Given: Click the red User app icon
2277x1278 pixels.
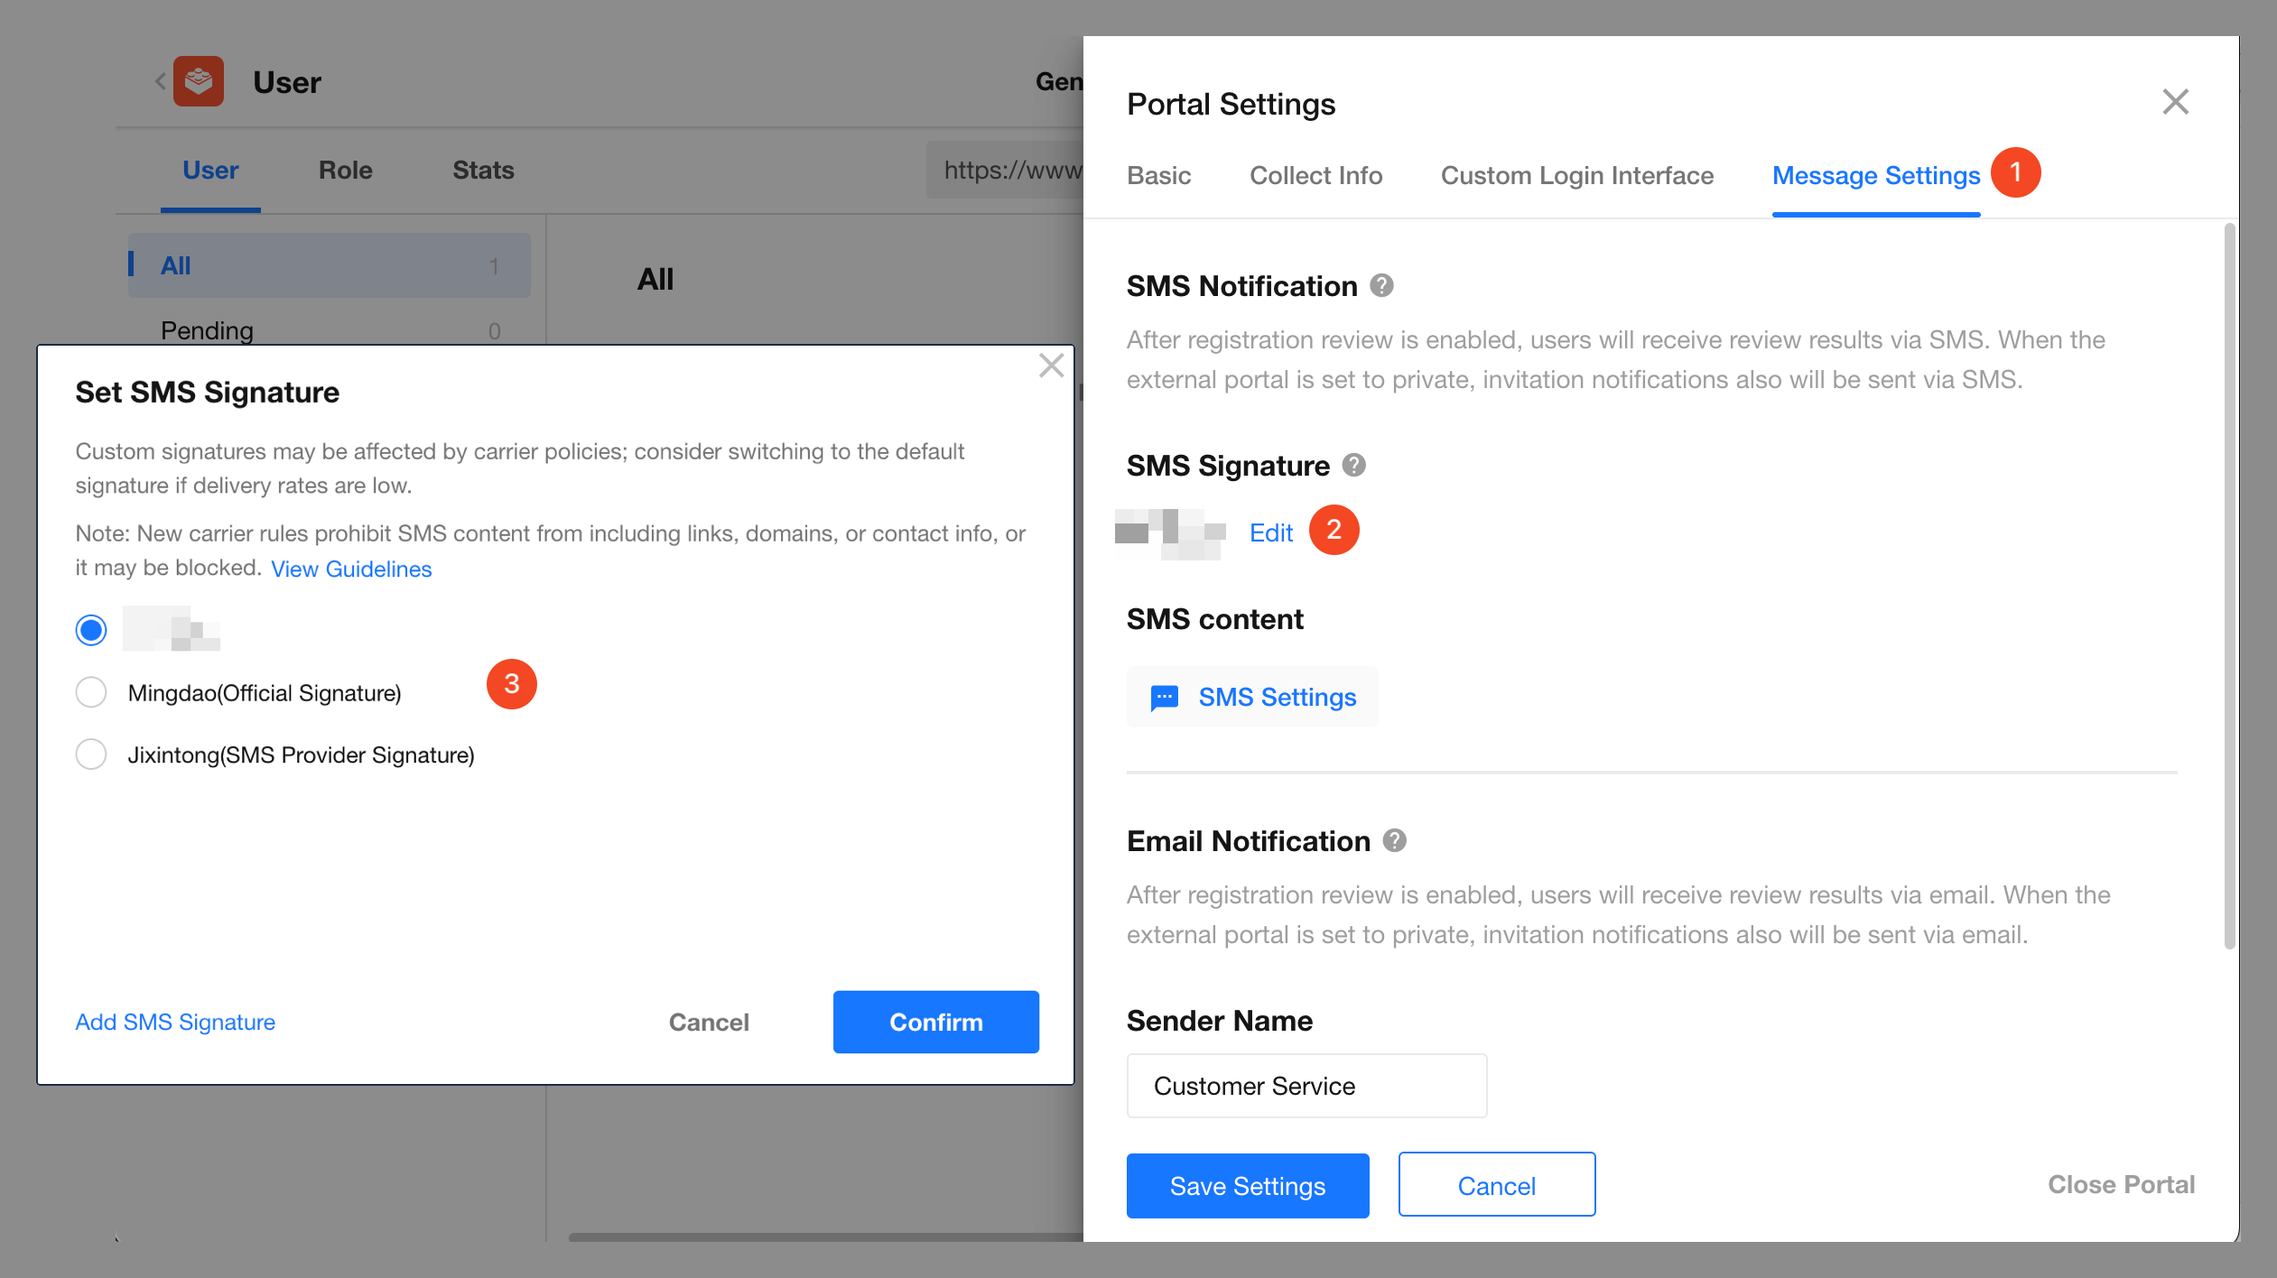Looking at the screenshot, I should point(199,82).
